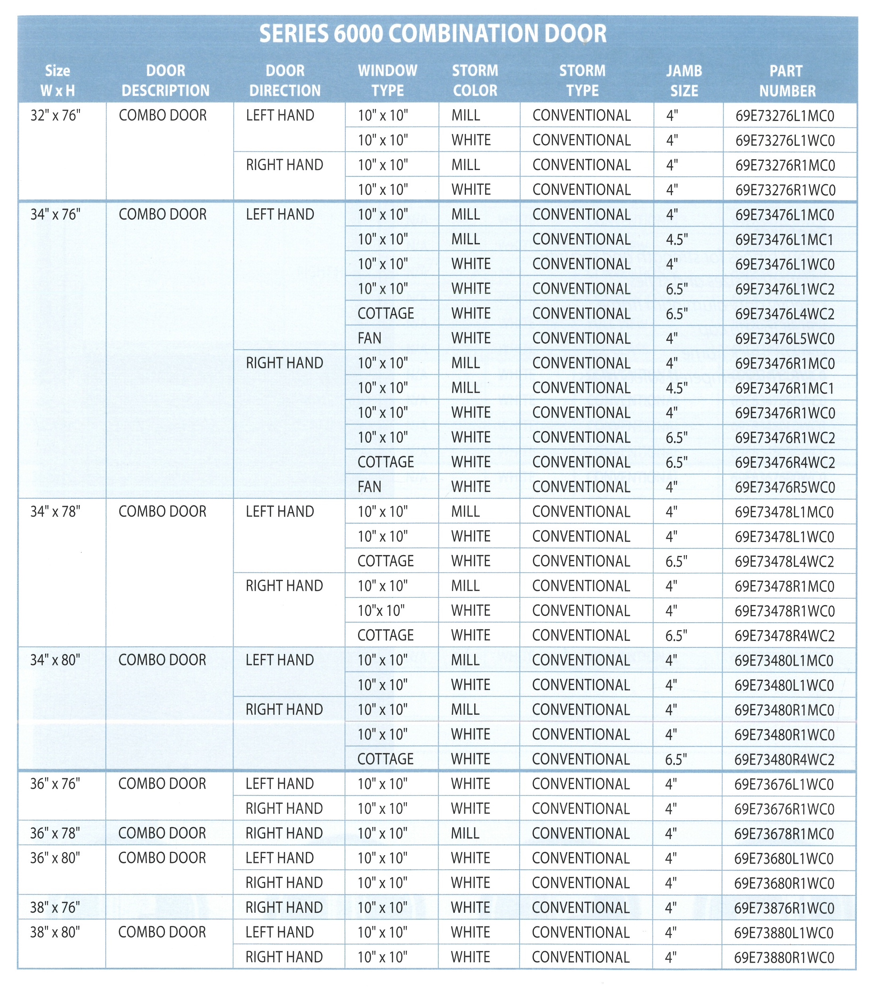This screenshot has height=993, width=870.
Task: Select part number 69E73876R1WC0
Action: tap(784, 908)
